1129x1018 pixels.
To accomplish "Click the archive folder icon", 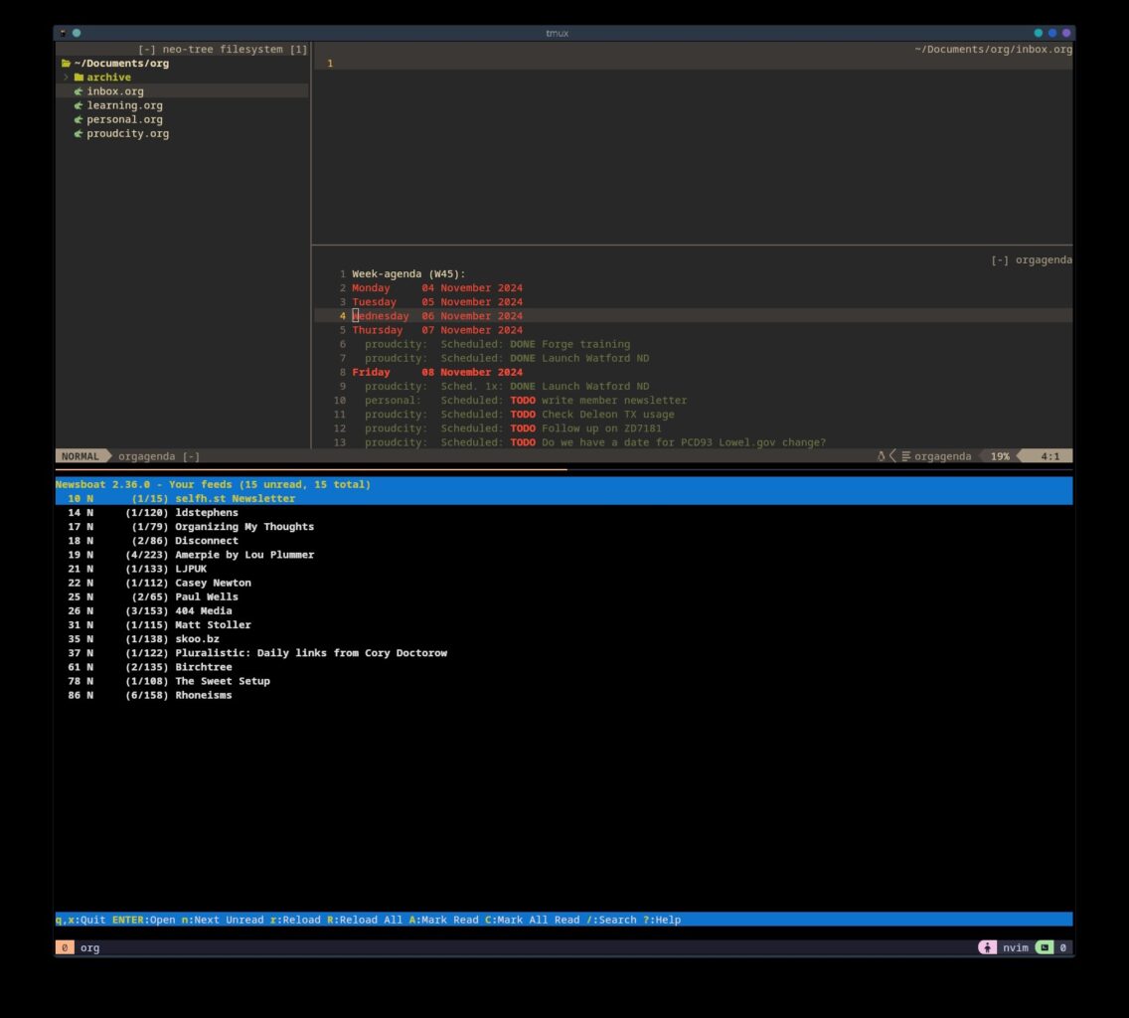I will click(79, 78).
